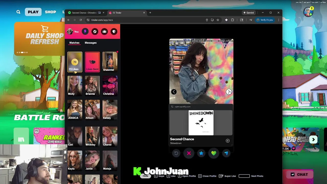Click the Daily Shop Refresh banner in Fortnite

pyautogui.click(x=40, y=38)
